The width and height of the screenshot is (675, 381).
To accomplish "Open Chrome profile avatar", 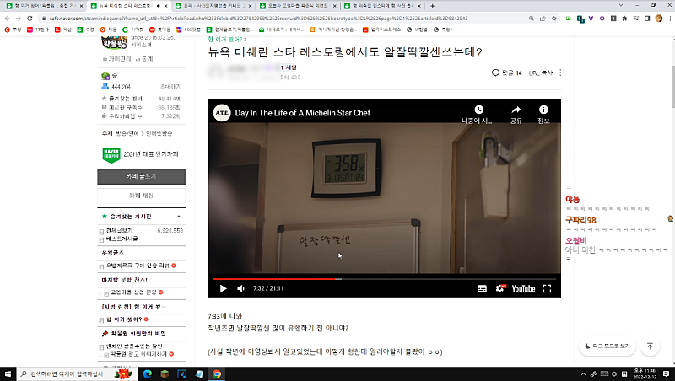I will click(659, 19).
